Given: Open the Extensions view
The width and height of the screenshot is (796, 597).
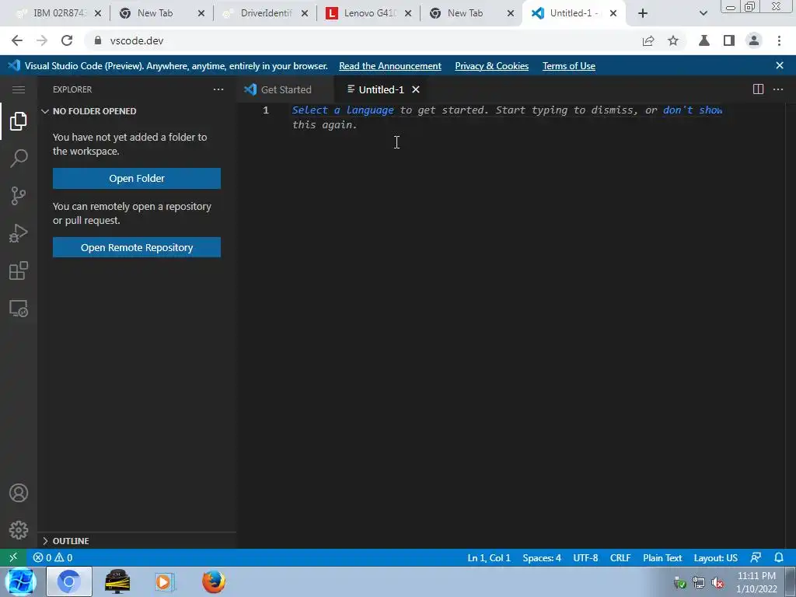Looking at the screenshot, I should pos(19,271).
